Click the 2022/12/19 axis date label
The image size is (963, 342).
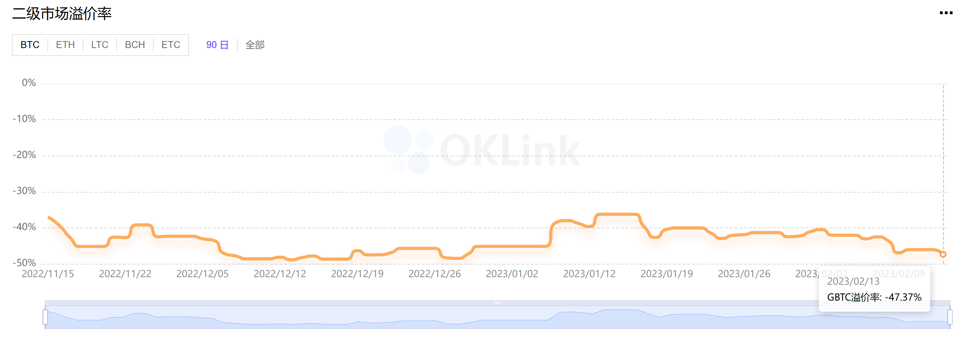pyautogui.click(x=357, y=274)
